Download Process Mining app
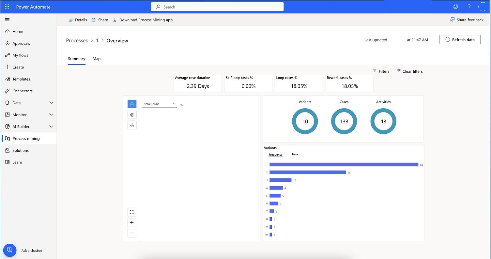The height and width of the screenshot is (259, 491). pyautogui.click(x=143, y=20)
